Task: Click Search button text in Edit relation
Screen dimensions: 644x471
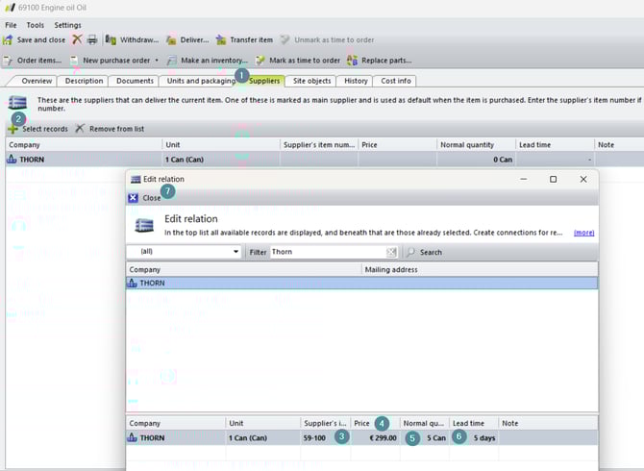Action: 431,252
